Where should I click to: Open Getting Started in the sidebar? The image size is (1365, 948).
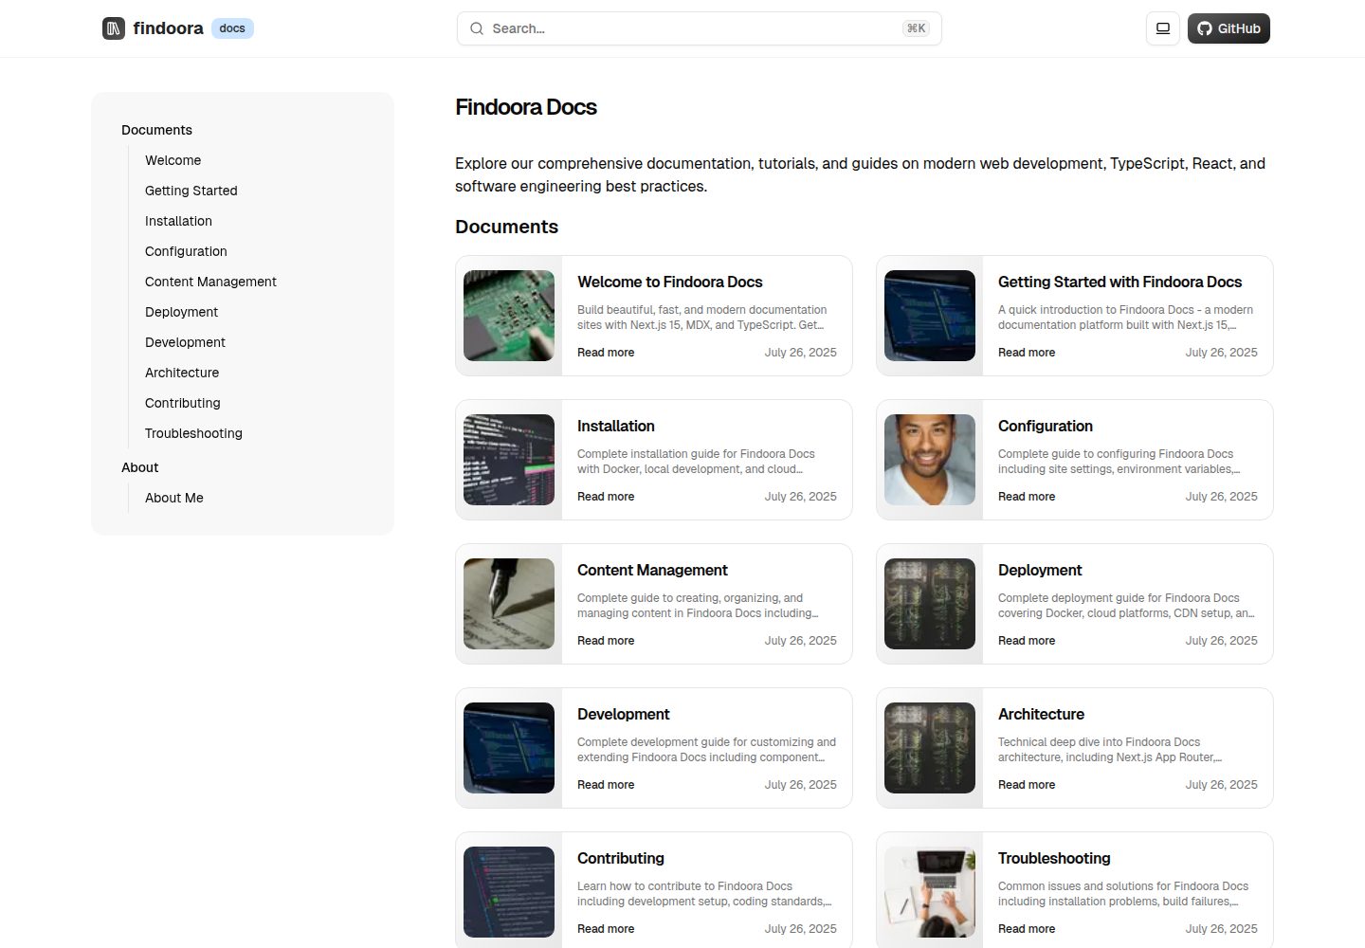point(191,191)
